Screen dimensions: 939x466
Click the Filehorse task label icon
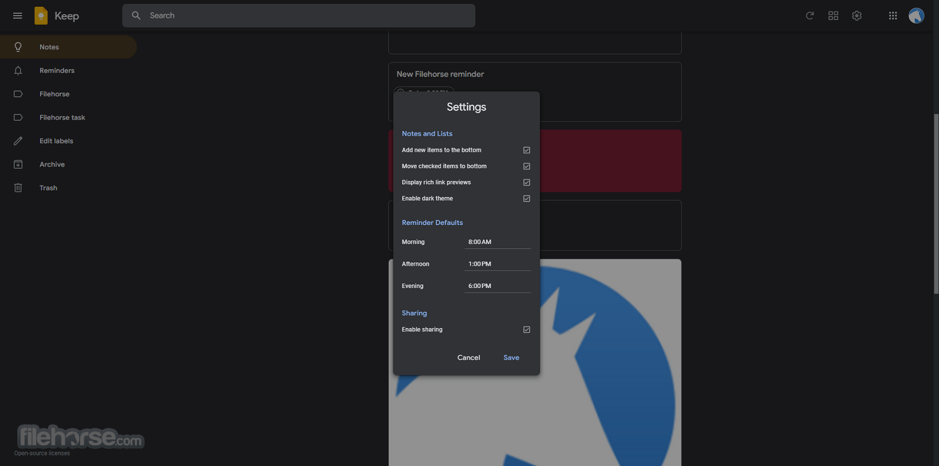tap(18, 117)
